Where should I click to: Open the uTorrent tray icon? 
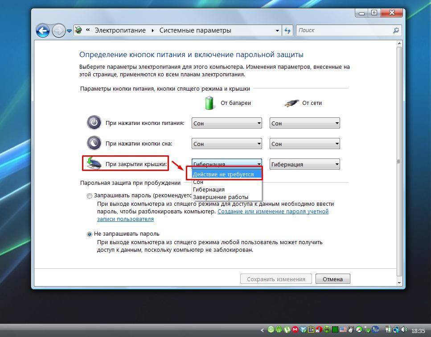coord(287,329)
